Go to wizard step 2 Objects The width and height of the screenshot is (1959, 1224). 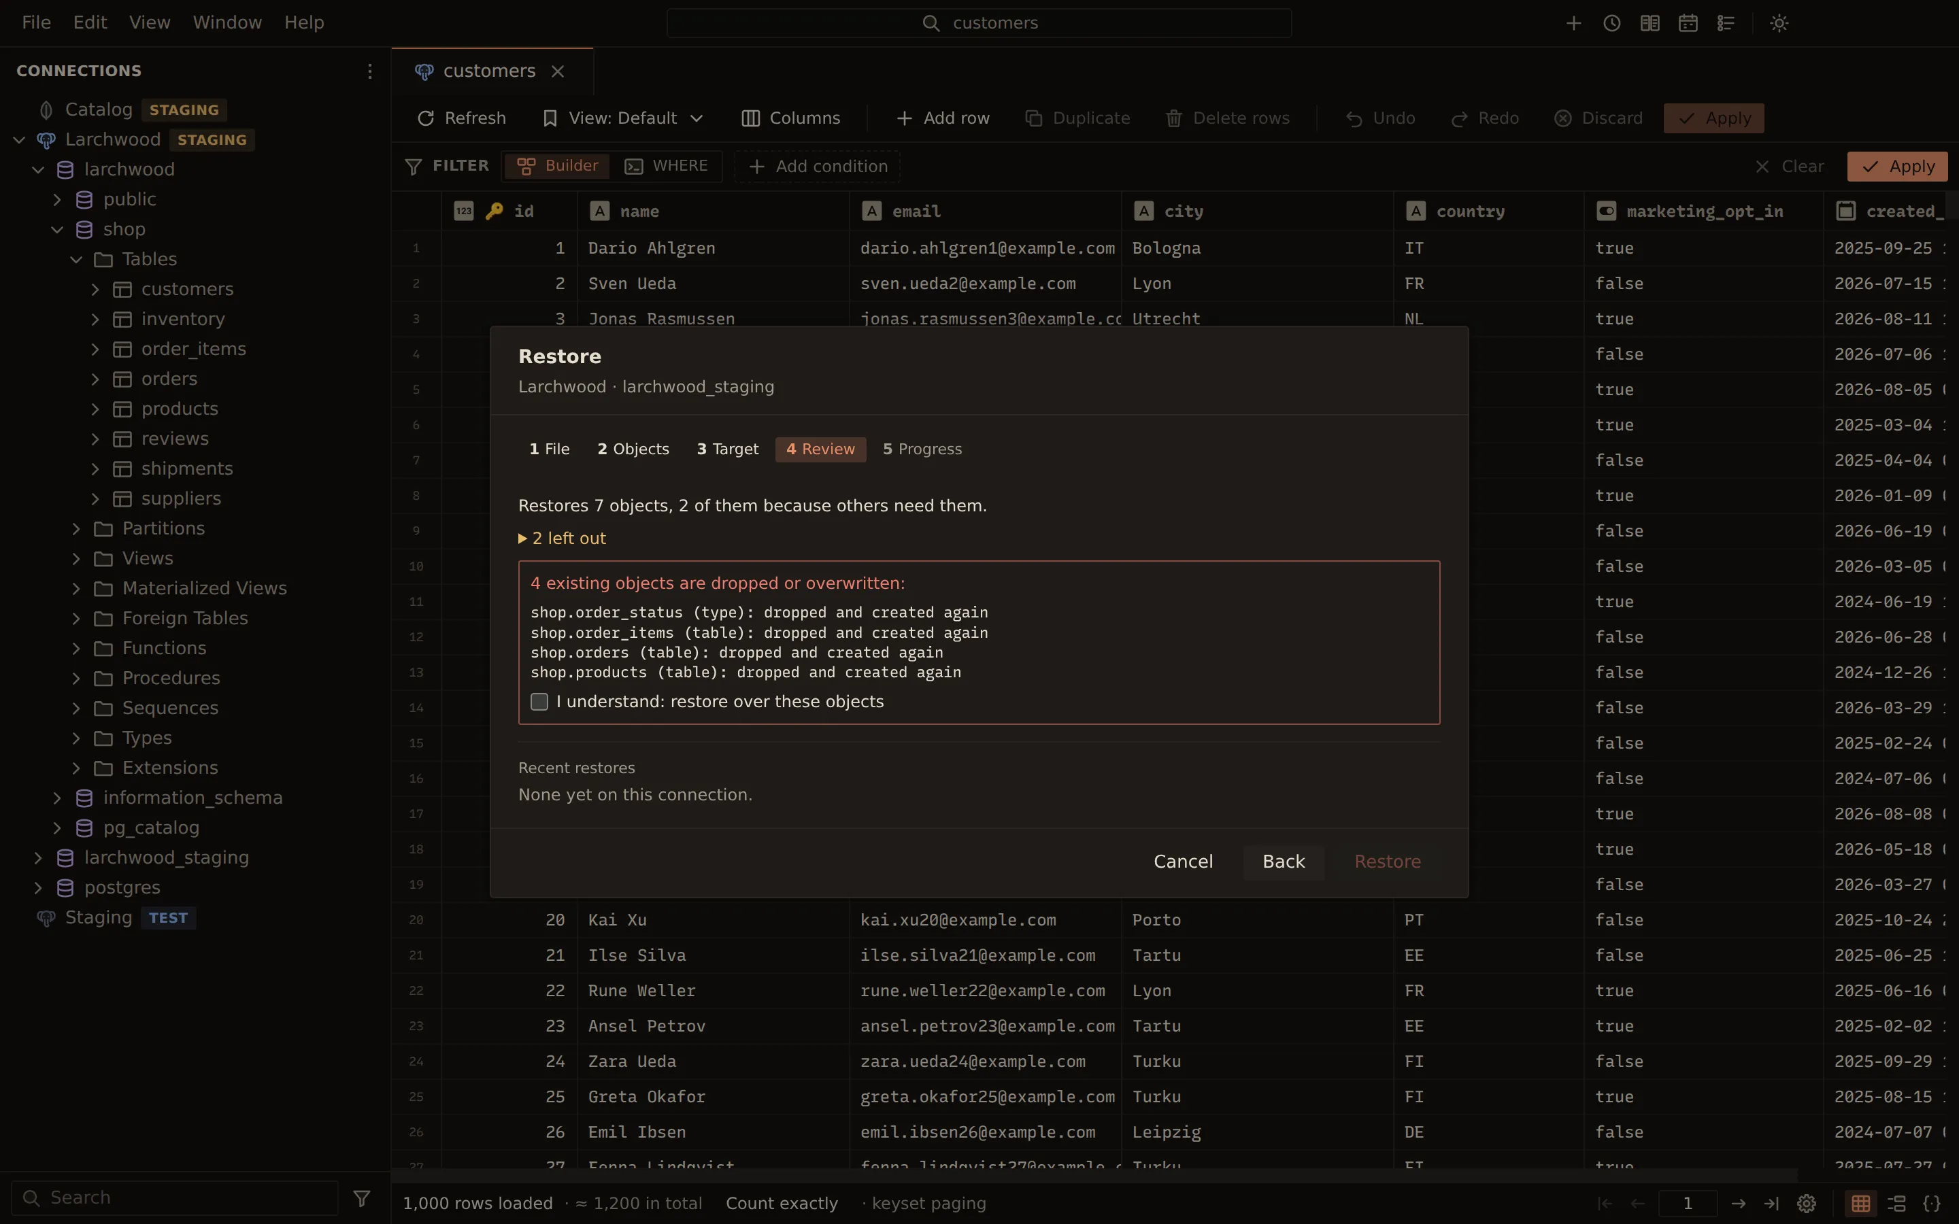(633, 449)
